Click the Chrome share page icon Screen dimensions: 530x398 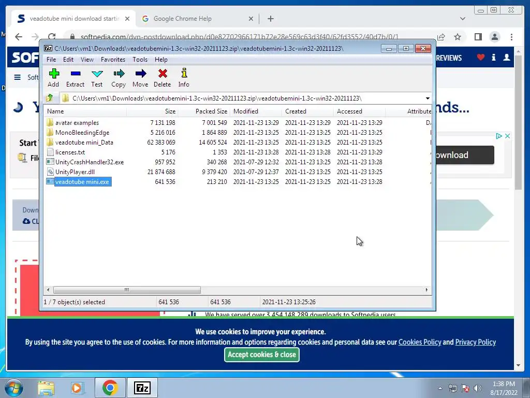coord(441,37)
